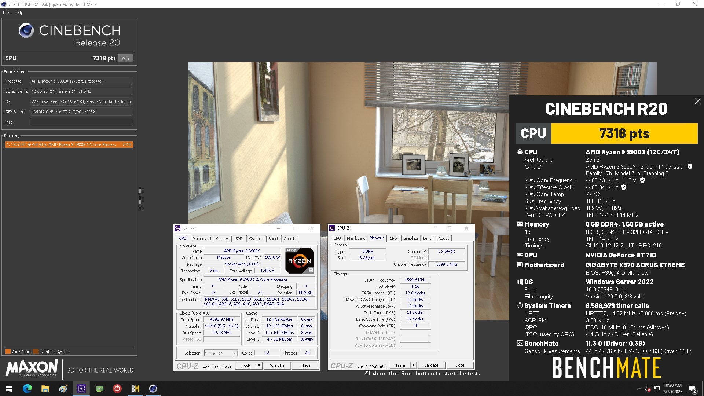Click Tools button in left CPU-Z window

246,365
